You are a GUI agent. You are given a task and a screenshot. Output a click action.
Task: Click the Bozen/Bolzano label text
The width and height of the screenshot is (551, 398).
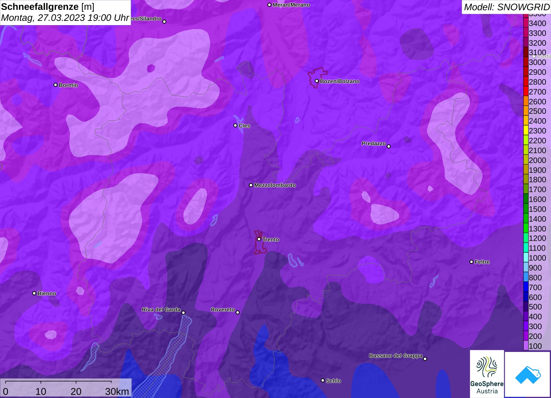pyautogui.click(x=340, y=81)
